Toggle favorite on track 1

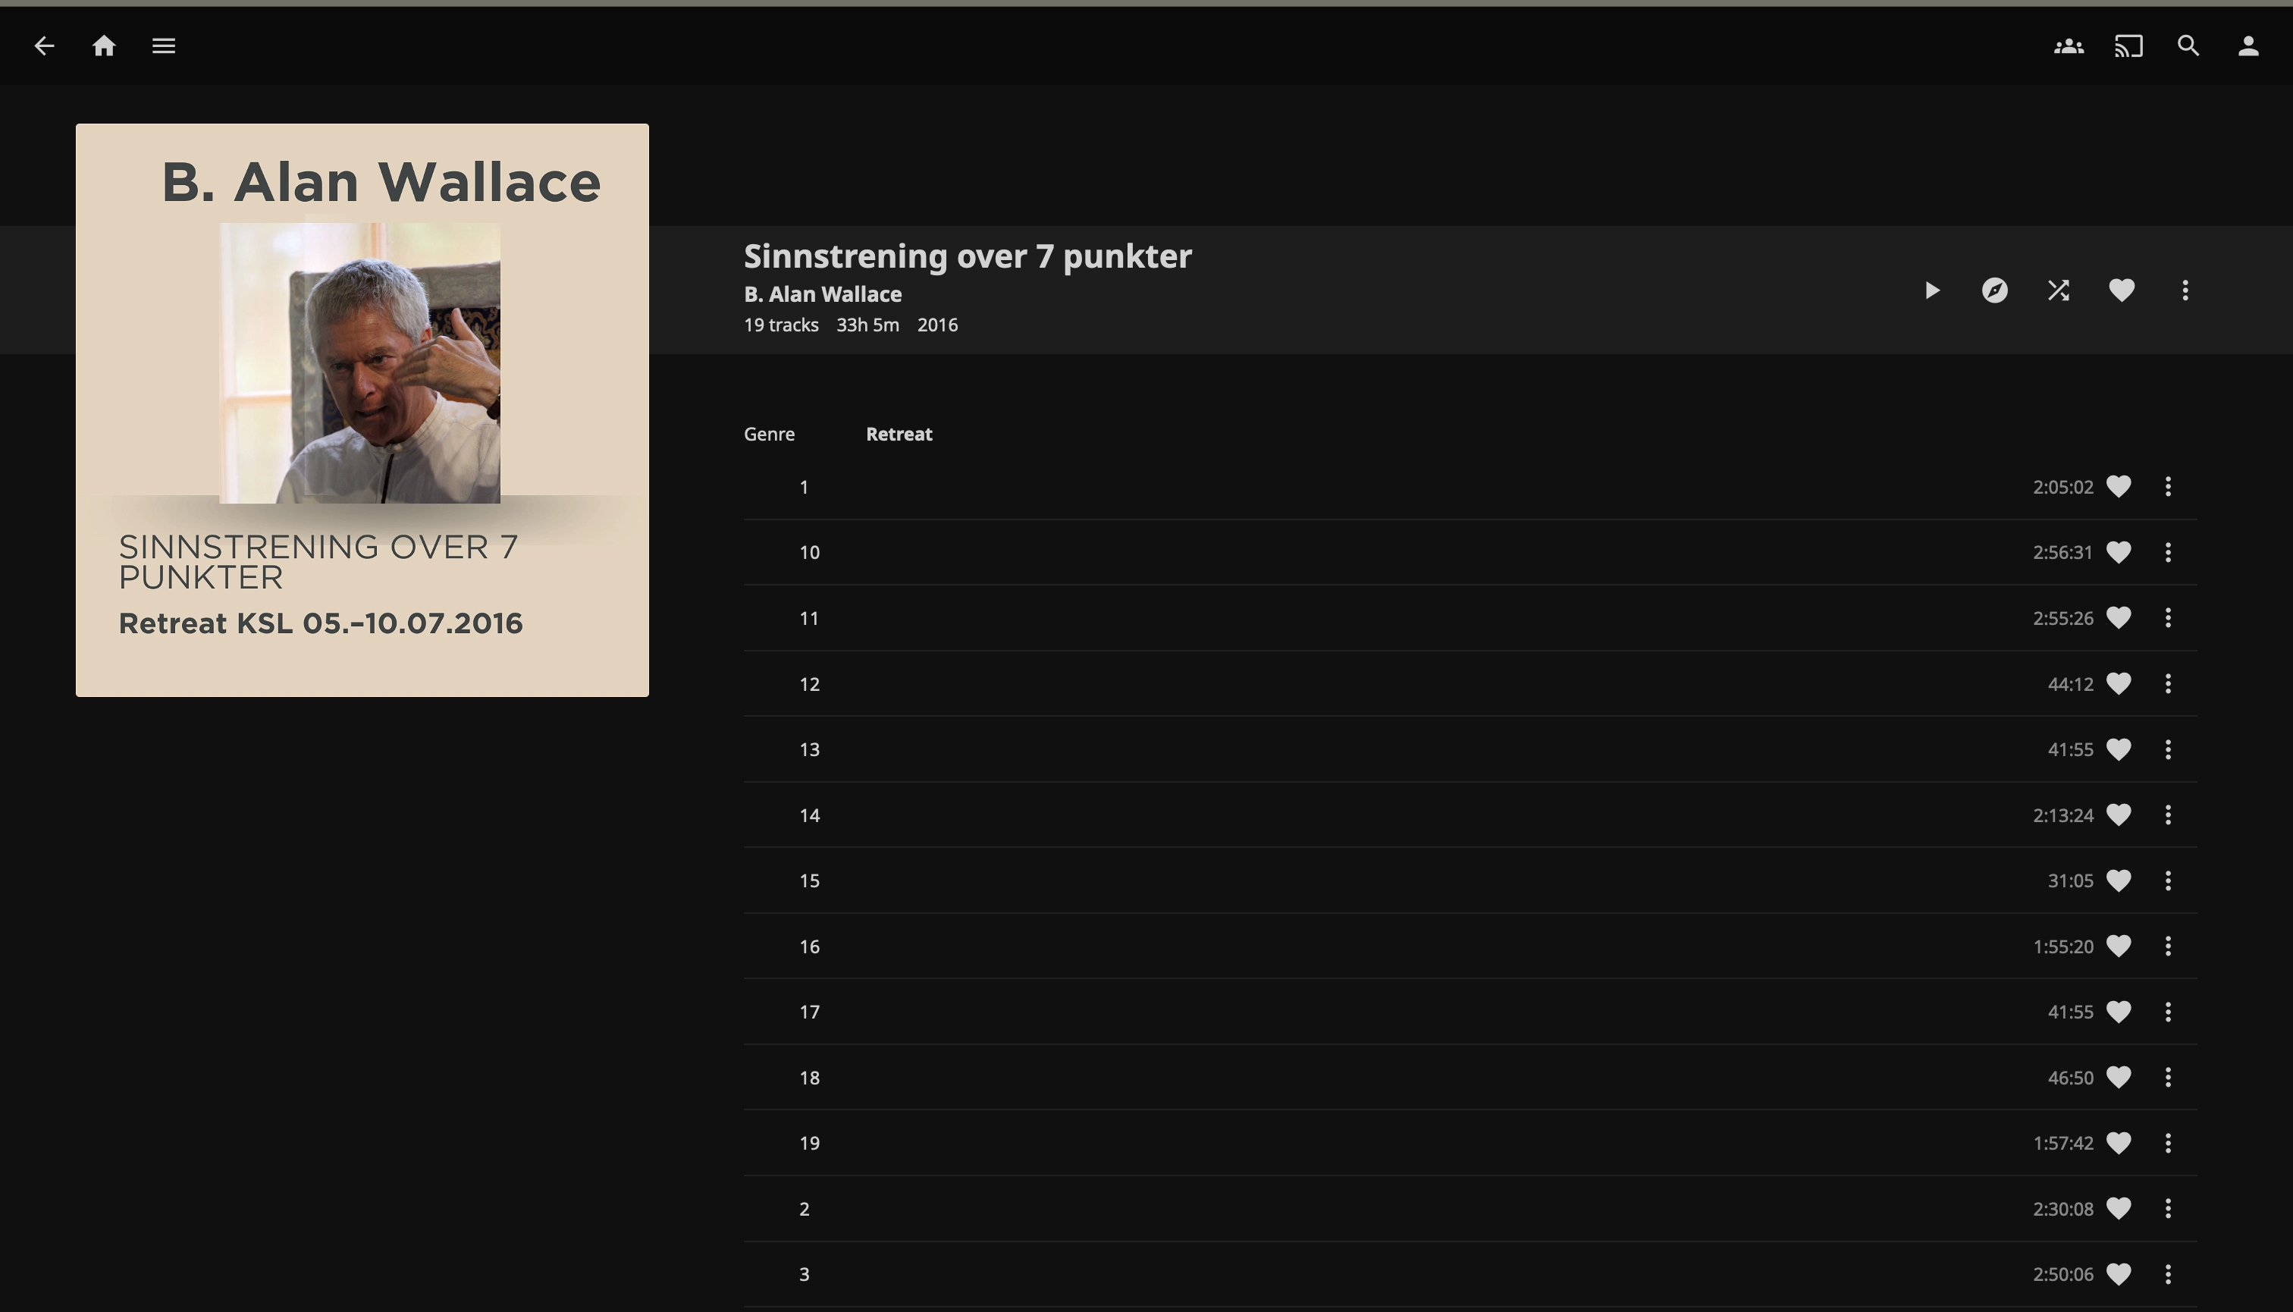click(2118, 487)
